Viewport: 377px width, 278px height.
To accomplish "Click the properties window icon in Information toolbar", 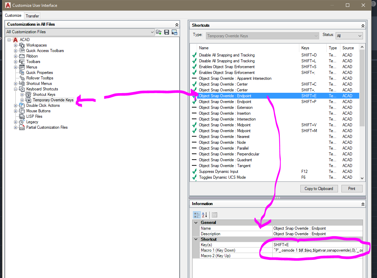I will tap(214, 215).
